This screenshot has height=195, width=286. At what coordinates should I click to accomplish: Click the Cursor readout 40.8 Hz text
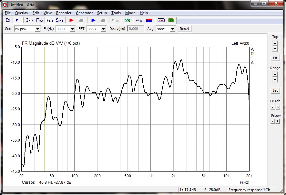pos(46,182)
